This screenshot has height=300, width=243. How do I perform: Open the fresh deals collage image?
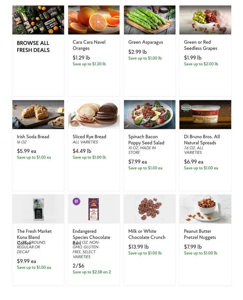tap(38, 20)
